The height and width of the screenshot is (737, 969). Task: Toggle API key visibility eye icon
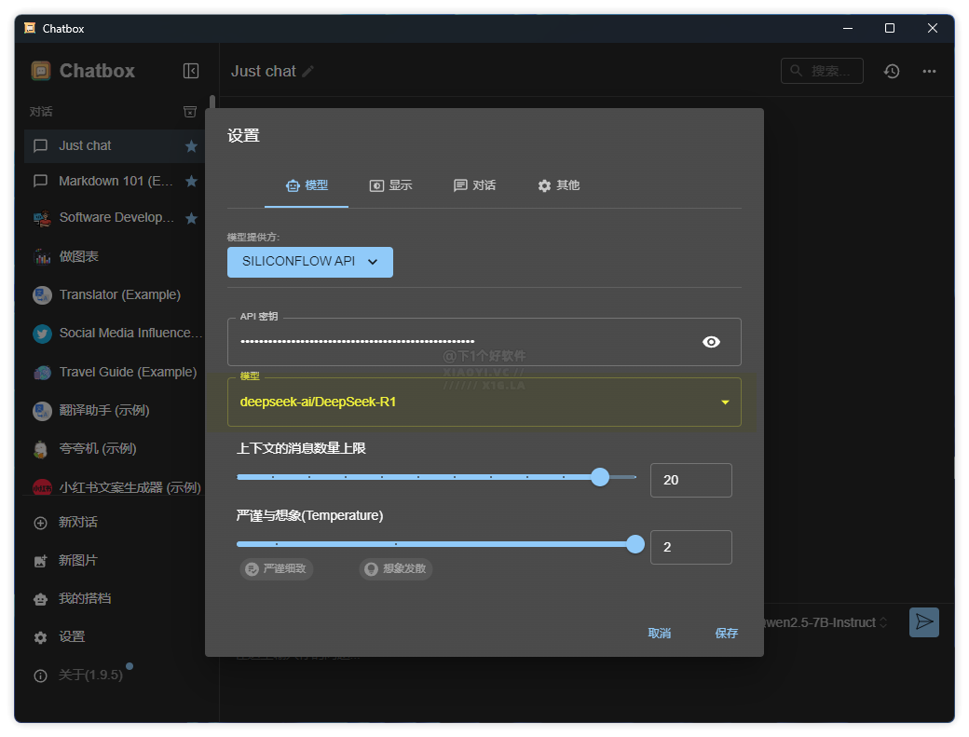tap(711, 342)
